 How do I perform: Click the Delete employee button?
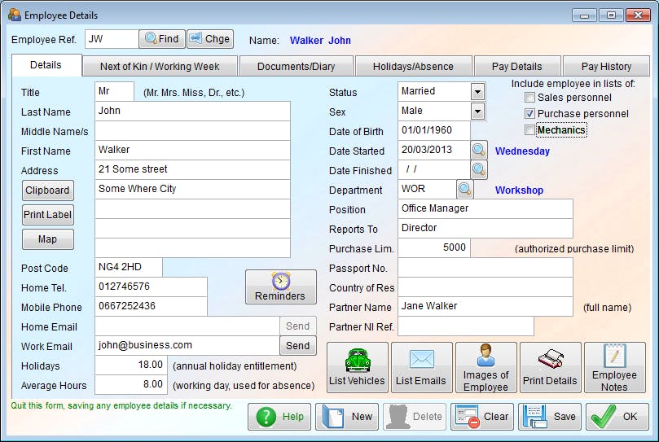pos(415,417)
